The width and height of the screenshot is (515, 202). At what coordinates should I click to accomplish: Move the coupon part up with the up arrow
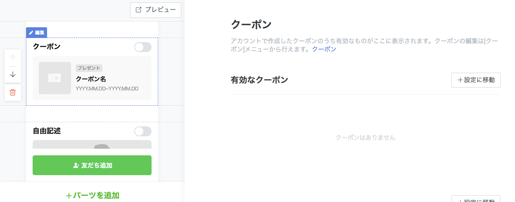point(13,58)
